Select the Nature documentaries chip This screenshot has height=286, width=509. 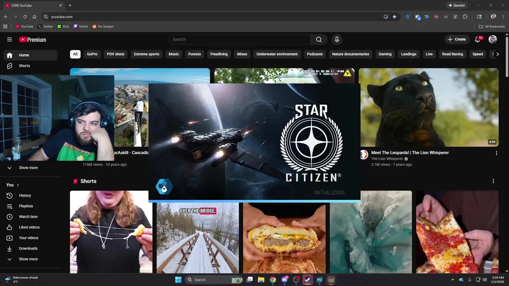coord(351,54)
